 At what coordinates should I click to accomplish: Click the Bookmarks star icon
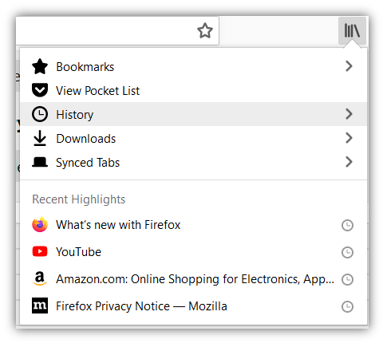40,66
